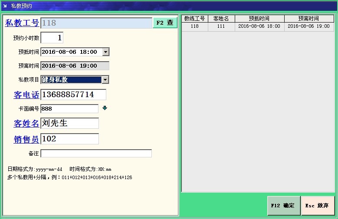Viewport: 338px width, 219px height.
Task: Expand the 预抵时间 dropdown arrow
Action: 105,52
